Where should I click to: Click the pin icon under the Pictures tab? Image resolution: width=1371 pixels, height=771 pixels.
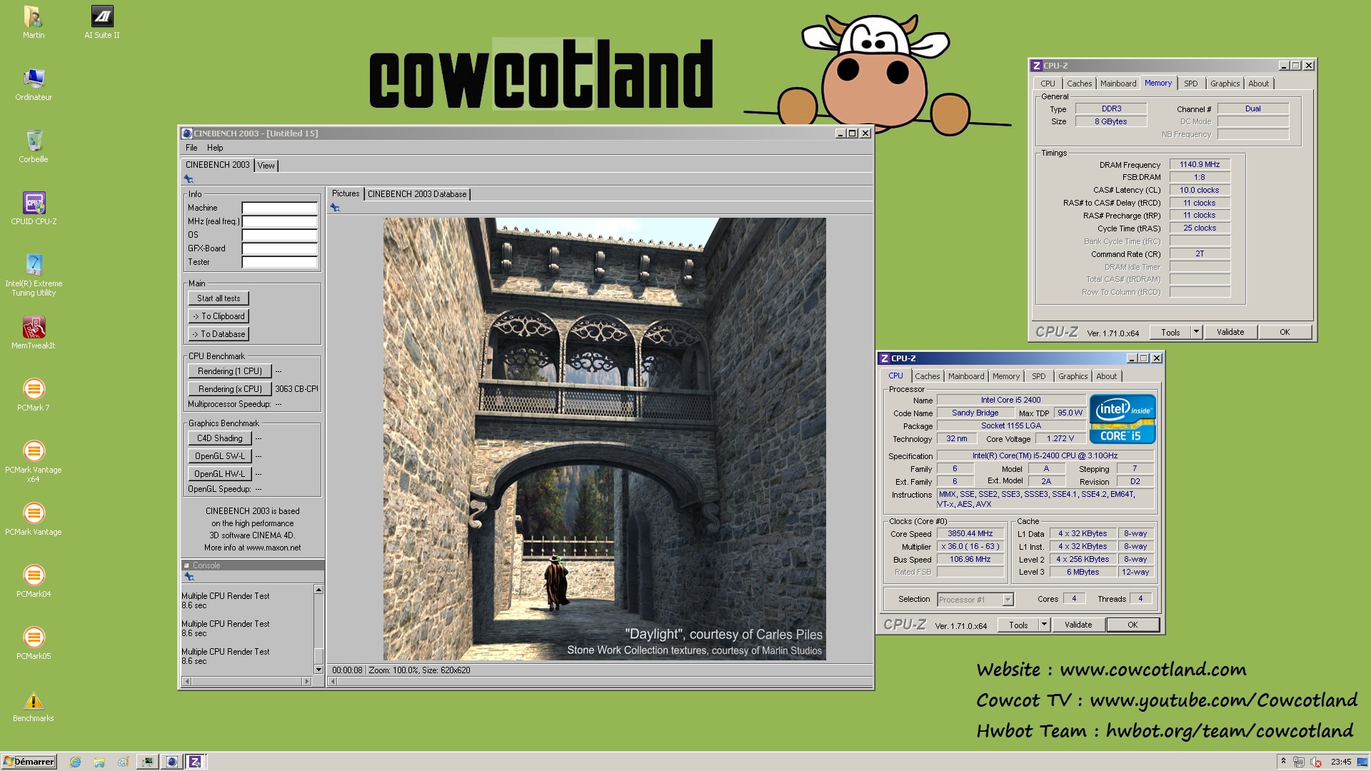335,208
